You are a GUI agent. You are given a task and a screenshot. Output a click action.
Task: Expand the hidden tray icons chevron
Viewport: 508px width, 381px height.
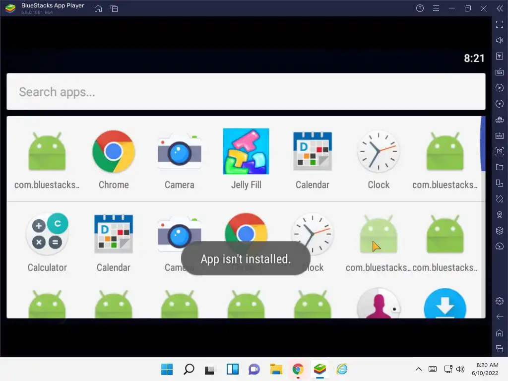pos(419,369)
